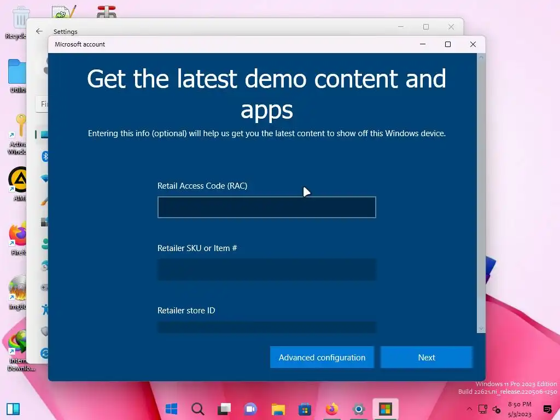Open Teams Chat on the taskbar
Viewport: 560px width, 420px height.
[250, 409]
